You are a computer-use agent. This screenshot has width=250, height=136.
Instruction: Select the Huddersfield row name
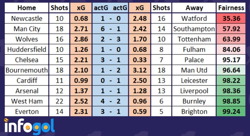[27, 49]
